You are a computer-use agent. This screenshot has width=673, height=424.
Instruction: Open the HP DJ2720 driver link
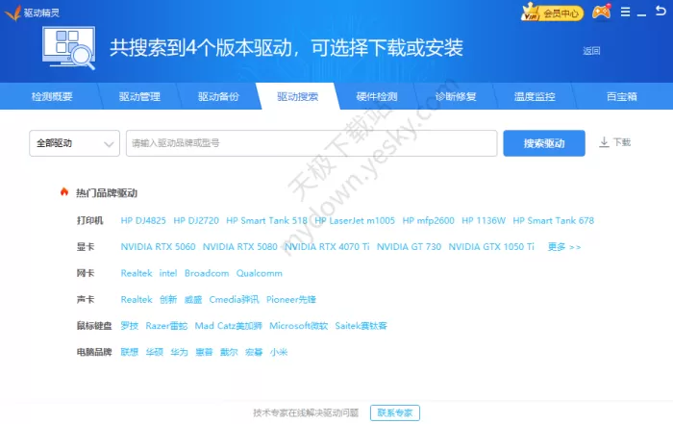coord(196,220)
